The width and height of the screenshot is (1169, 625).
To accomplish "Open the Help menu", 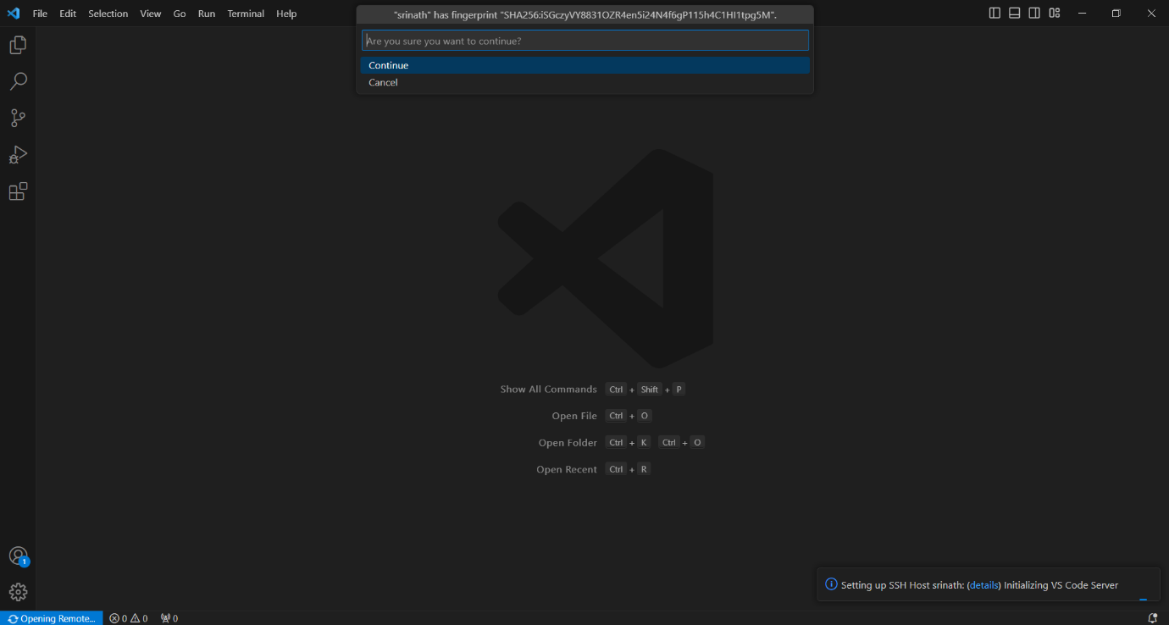I will (x=286, y=14).
